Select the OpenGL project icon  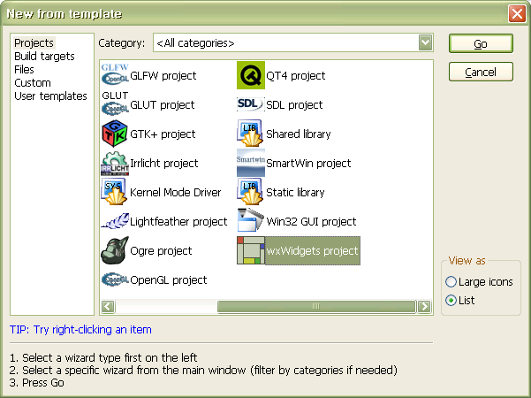click(x=115, y=279)
